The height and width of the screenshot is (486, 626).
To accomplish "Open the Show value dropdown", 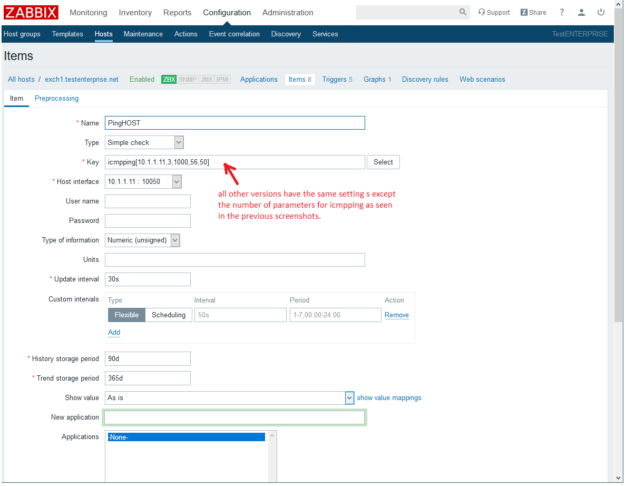I will 230,398.
